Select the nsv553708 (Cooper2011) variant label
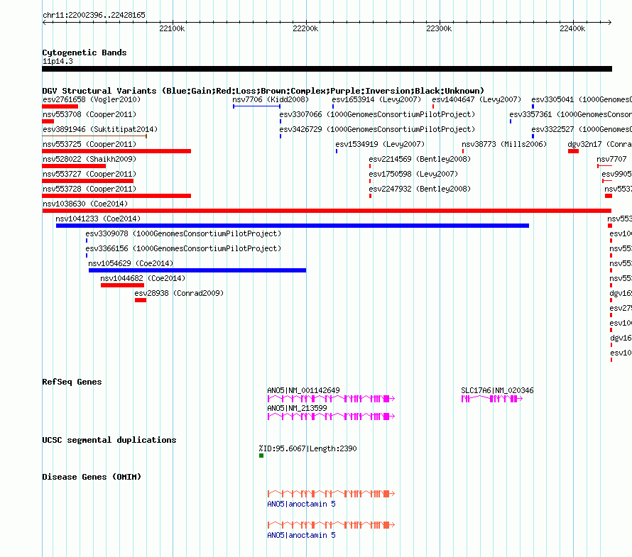632x557 pixels. pos(89,114)
